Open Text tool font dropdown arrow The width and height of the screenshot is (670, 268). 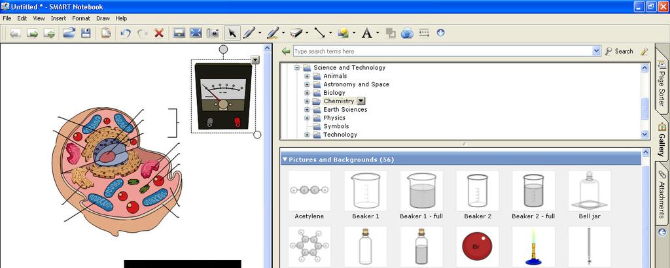click(x=378, y=33)
